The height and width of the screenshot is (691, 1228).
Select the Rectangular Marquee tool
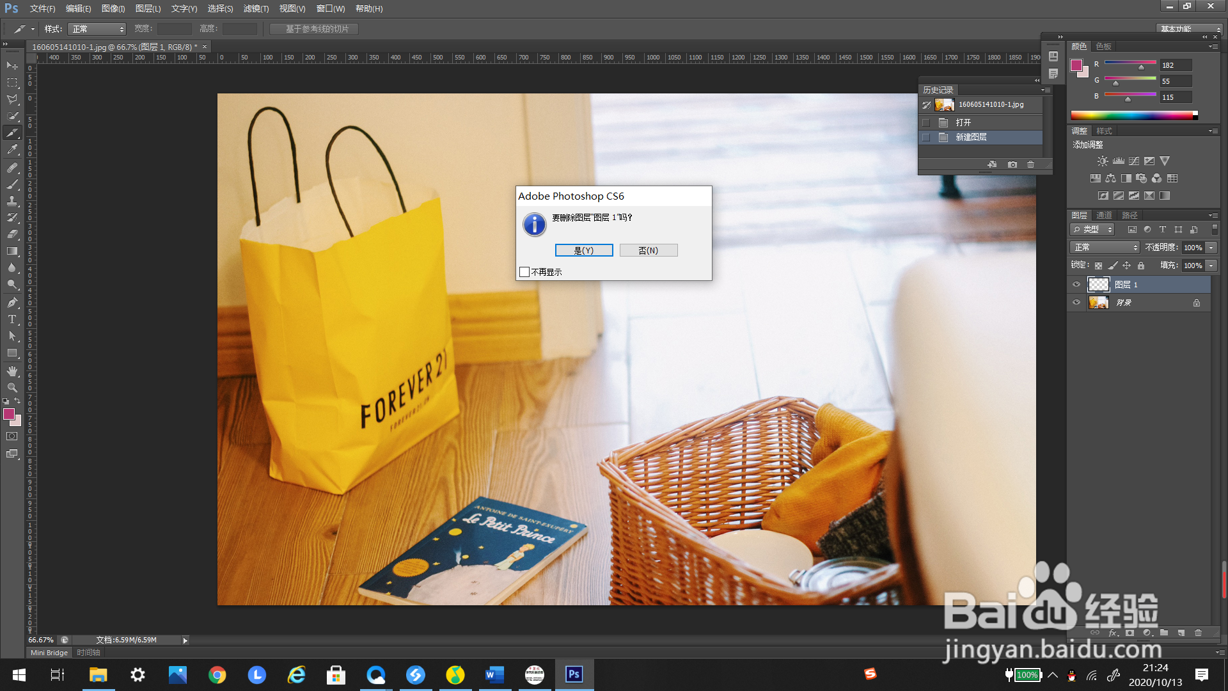[12, 83]
